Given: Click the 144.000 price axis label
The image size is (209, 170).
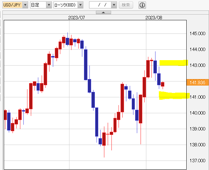Looking at the screenshot, I should 197,49.
